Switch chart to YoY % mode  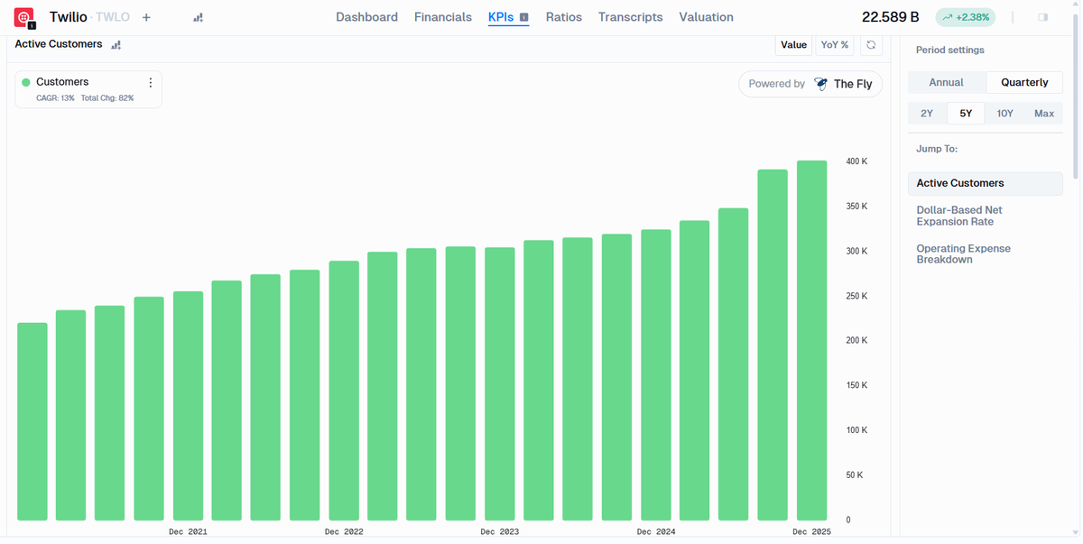coord(835,45)
